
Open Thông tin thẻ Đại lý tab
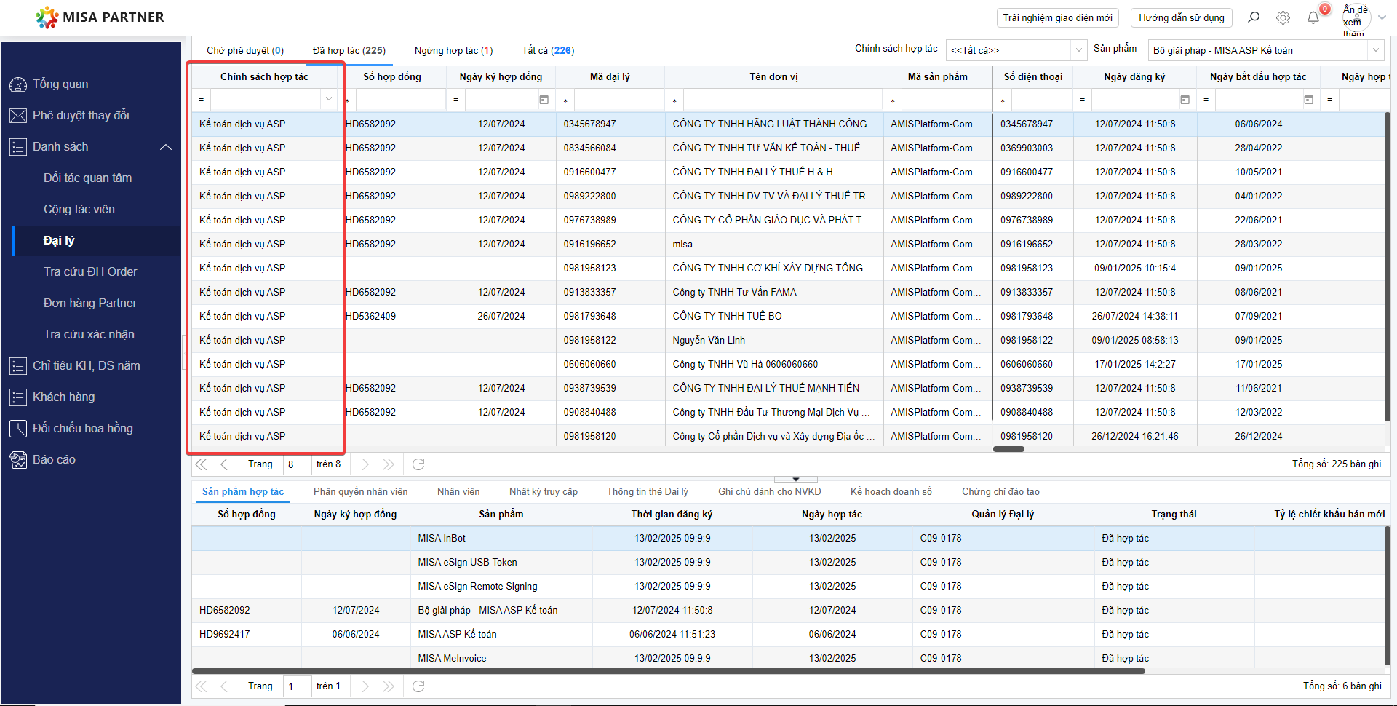click(648, 492)
